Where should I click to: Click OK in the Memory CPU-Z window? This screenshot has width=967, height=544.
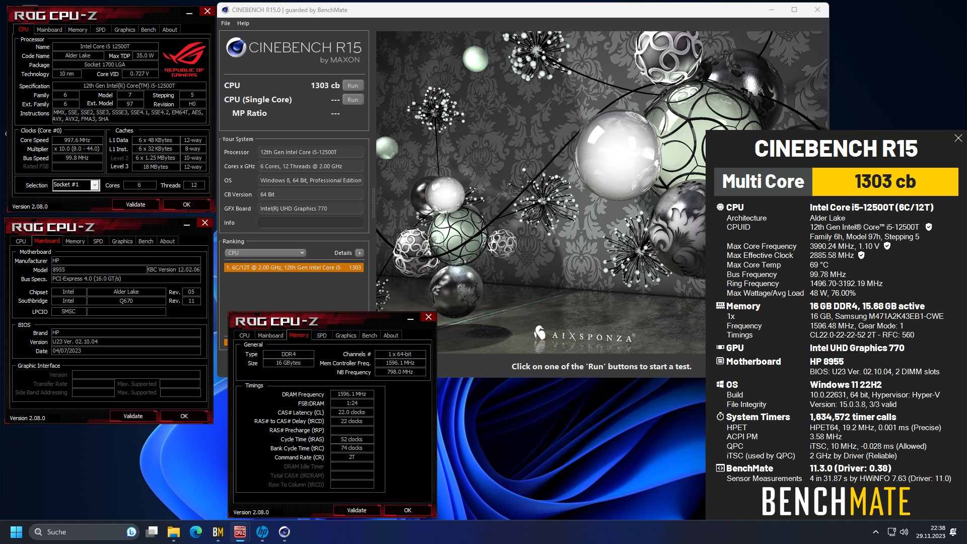pyautogui.click(x=407, y=510)
